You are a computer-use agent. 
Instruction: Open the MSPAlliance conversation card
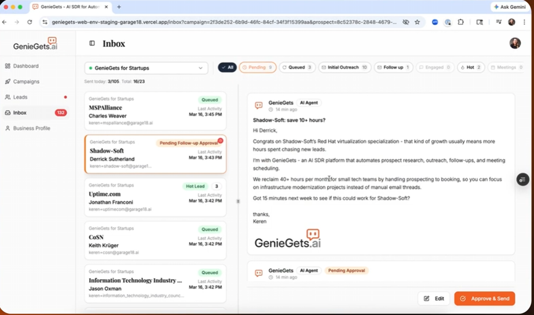(155, 111)
